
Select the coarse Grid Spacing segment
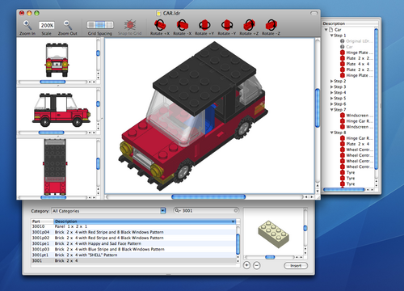tap(109, 25)
